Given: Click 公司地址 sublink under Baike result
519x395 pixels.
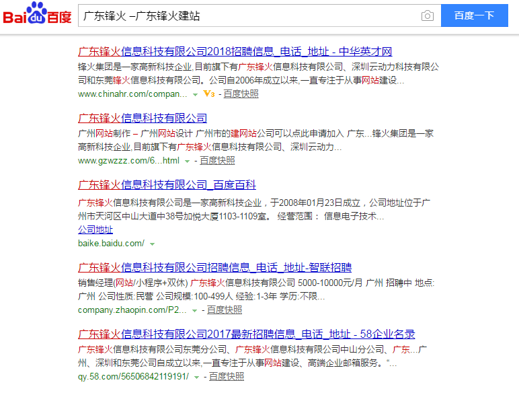Looking at the screenshot, I should 95,229.
